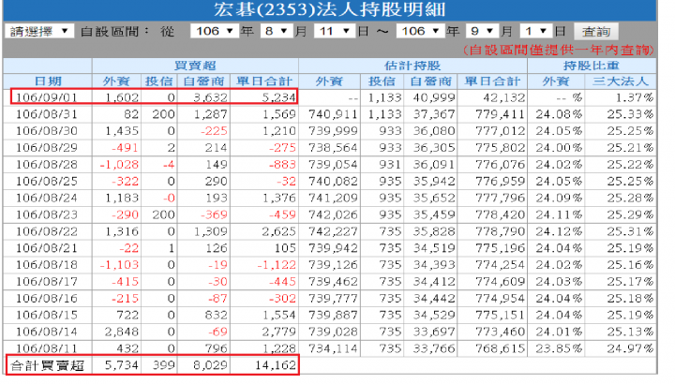
Task: Open the start year 106 dropdown
Action: tap(215, 31)
